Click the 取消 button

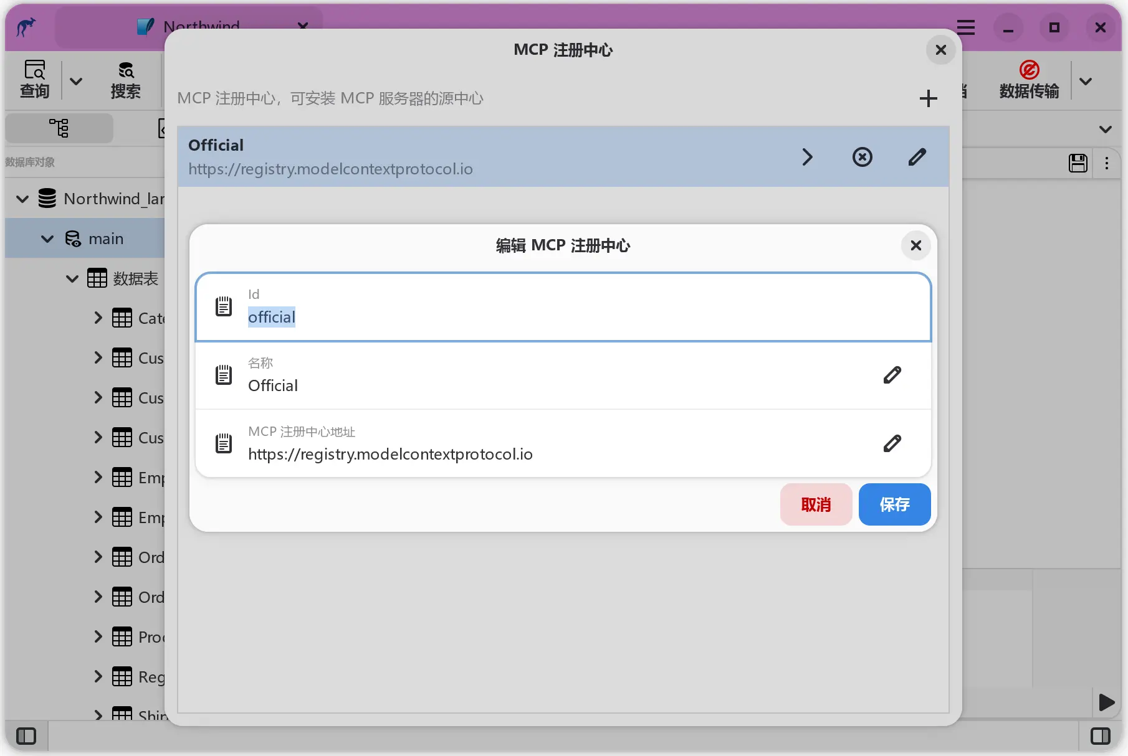[816, 504]
